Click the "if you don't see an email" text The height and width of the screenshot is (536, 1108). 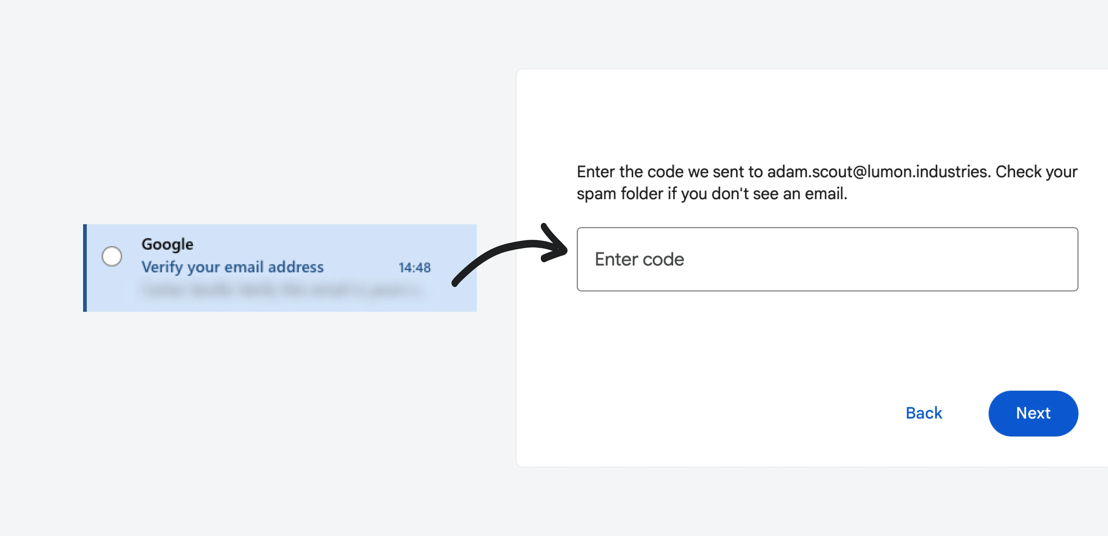coord(757,194)
